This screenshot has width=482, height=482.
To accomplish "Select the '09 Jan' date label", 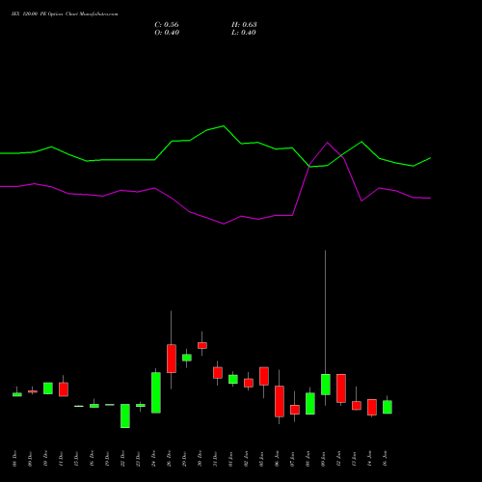I will coord(323,459).
